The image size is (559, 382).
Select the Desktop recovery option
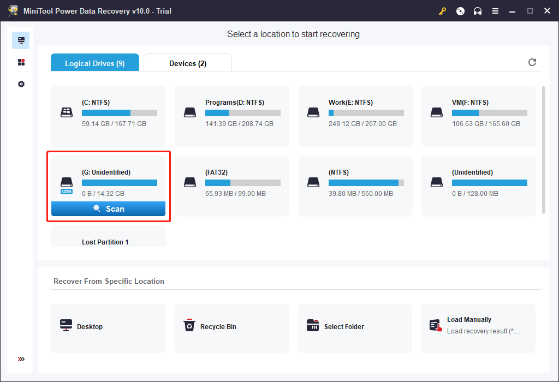click(108, 328)
